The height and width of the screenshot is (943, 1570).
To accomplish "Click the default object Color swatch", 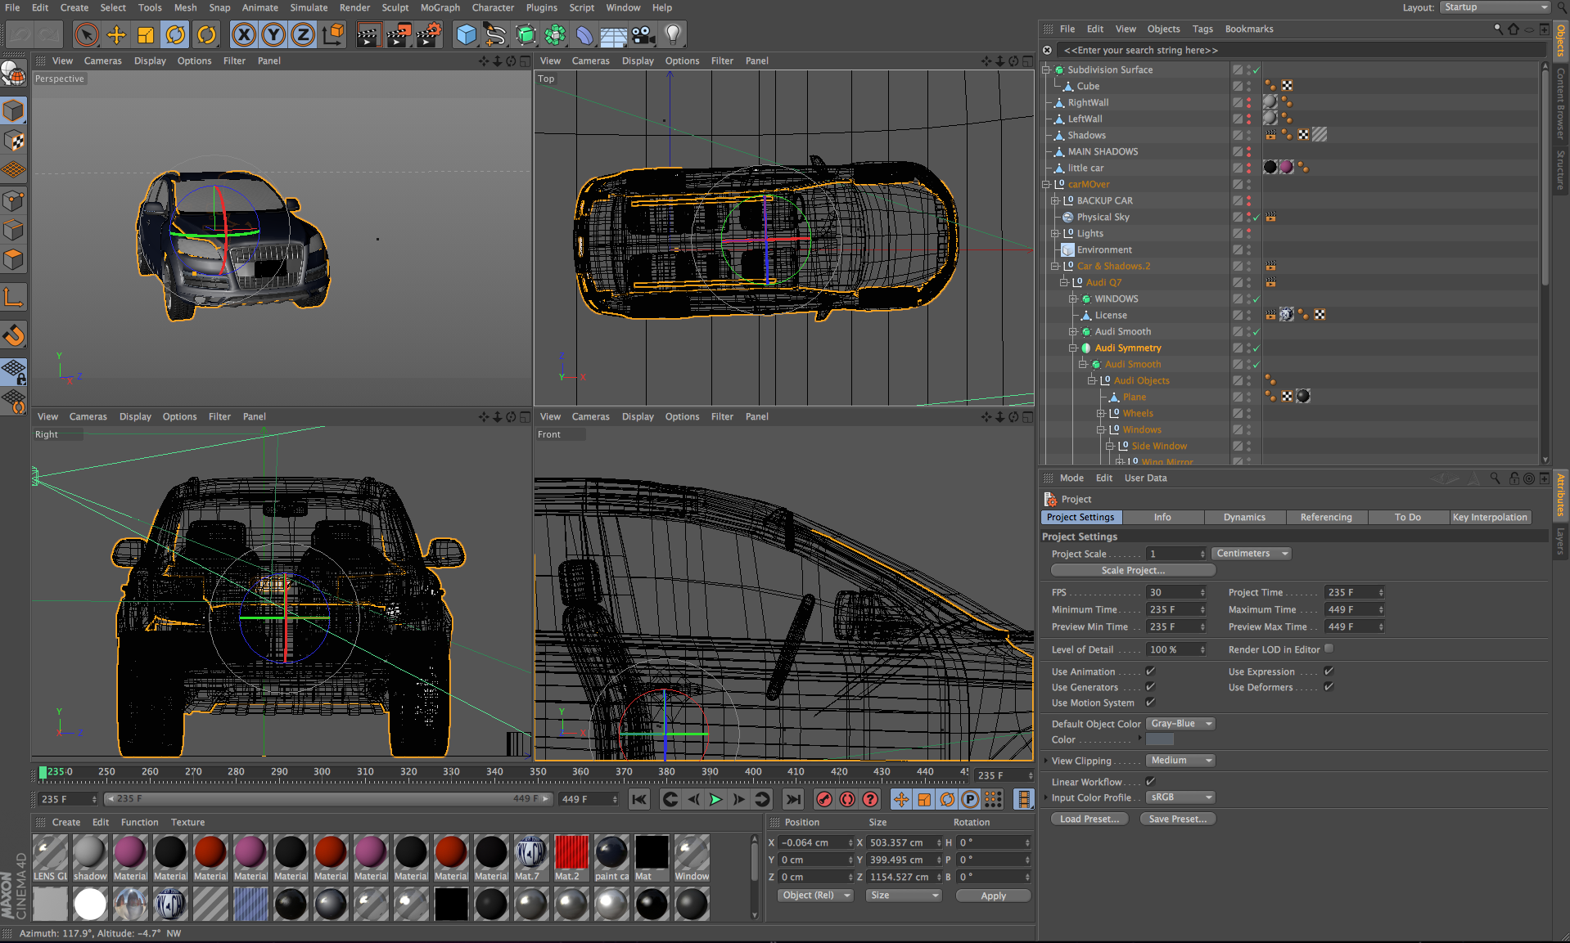I will click(1160, 739).
